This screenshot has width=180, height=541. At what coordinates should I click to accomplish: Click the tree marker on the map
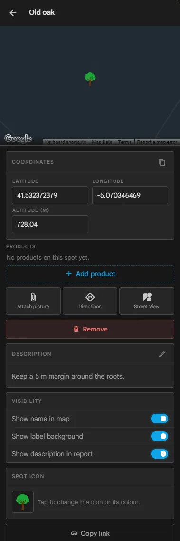(90, 79)
